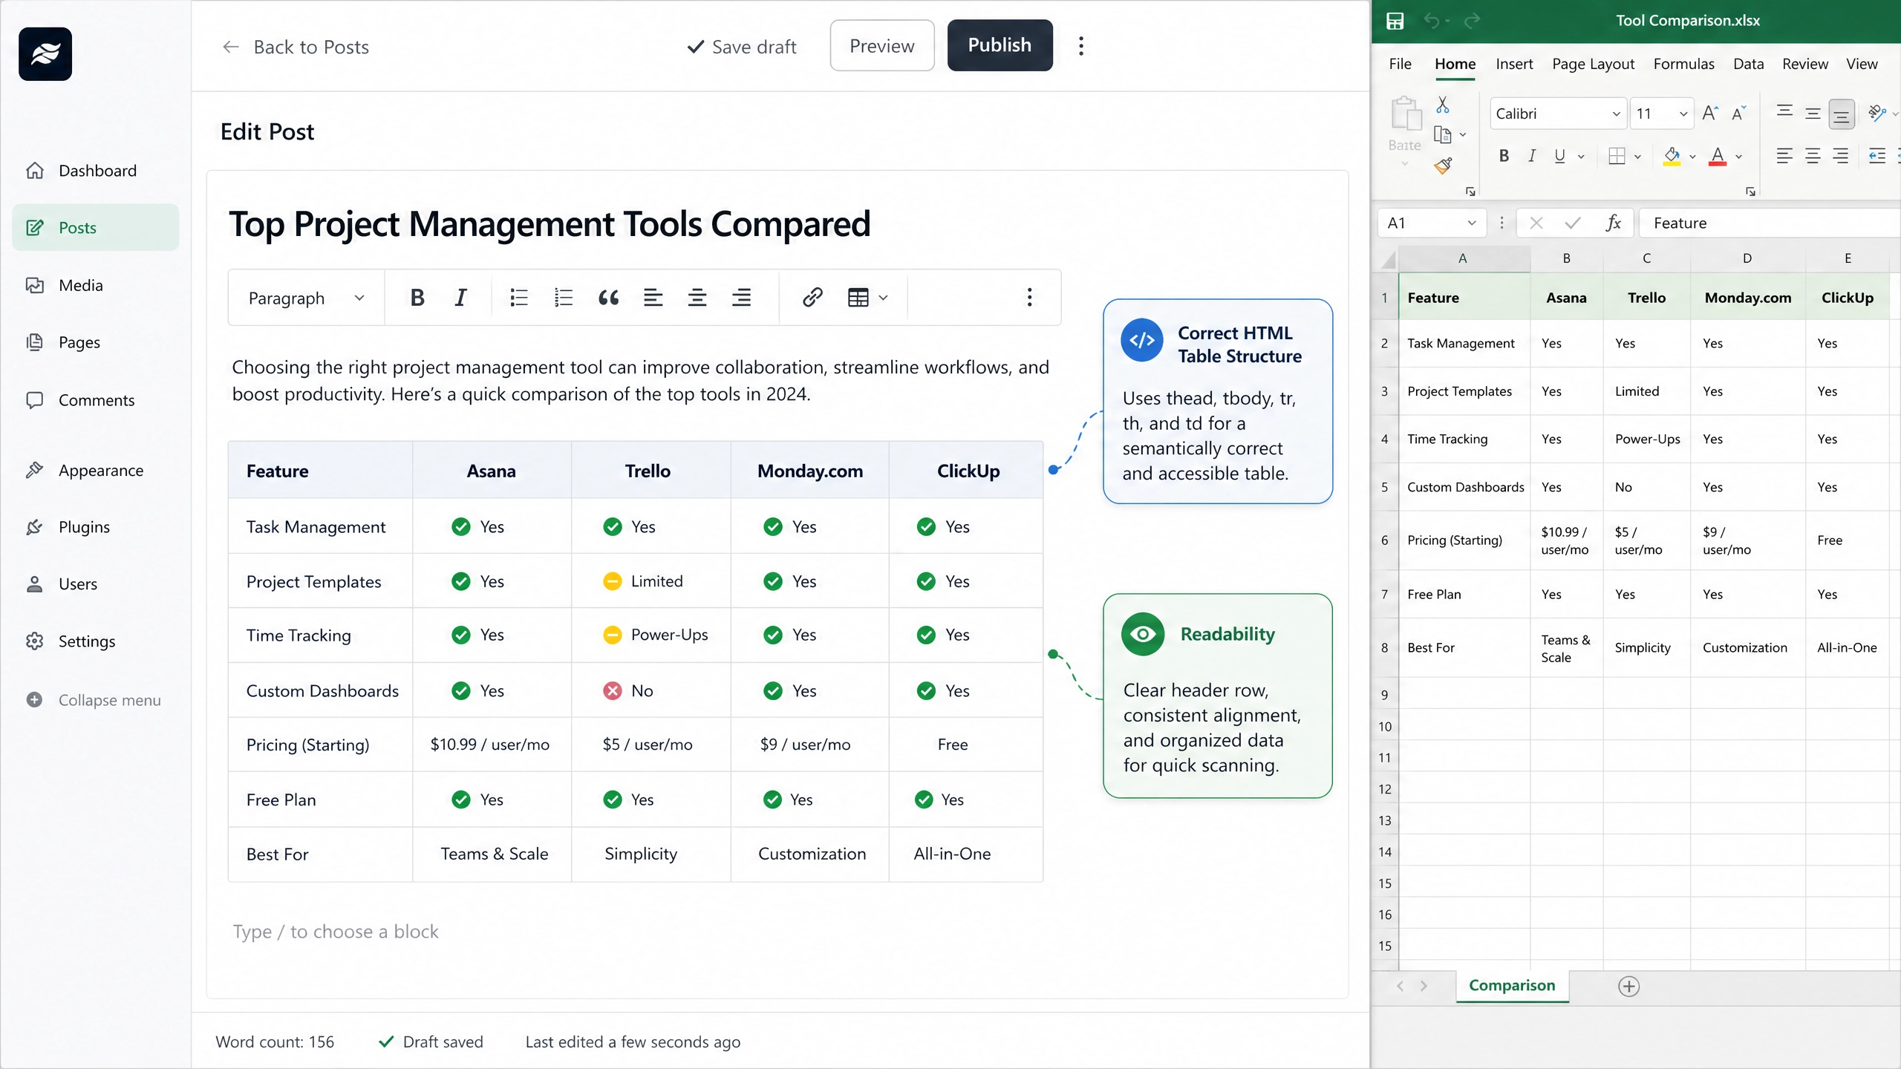Collapse the sidebar menu
1901x1069 pixels.
point(95,700)
